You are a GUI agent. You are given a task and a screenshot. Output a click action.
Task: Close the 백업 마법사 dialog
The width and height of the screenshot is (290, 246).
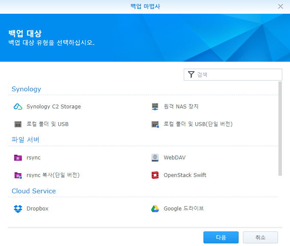(x=281, y=6)
